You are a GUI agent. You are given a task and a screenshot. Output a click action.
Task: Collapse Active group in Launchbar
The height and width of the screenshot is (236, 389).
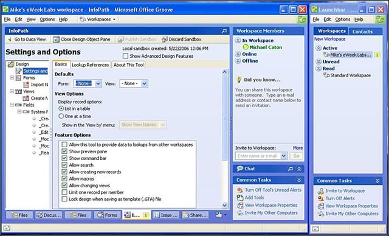[318, 48]
